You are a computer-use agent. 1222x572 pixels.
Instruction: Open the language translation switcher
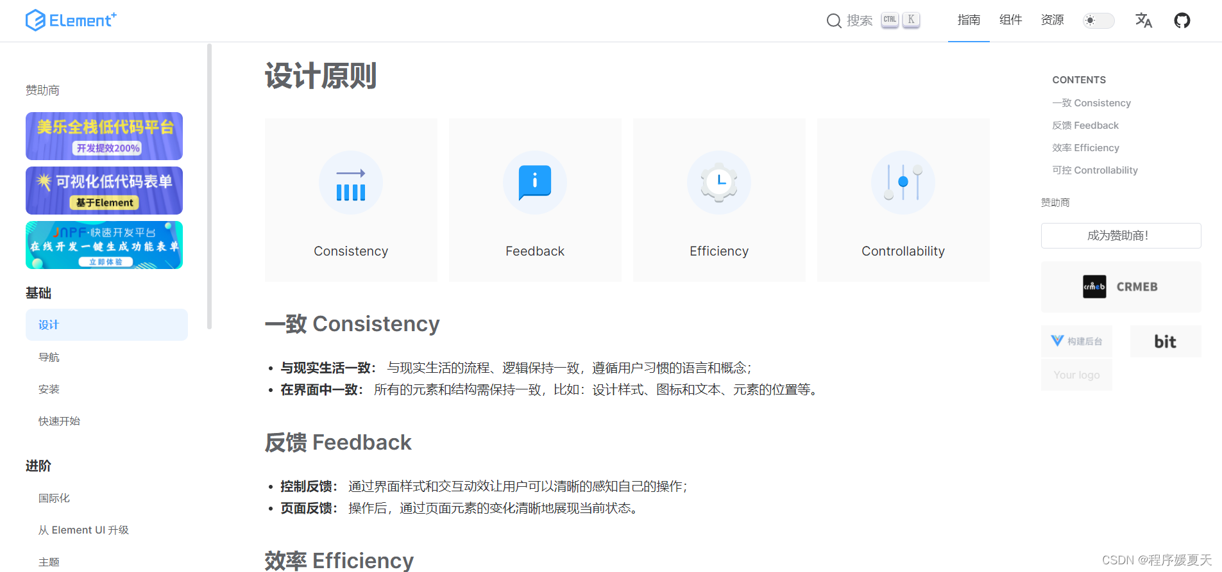pos(1143,20)
